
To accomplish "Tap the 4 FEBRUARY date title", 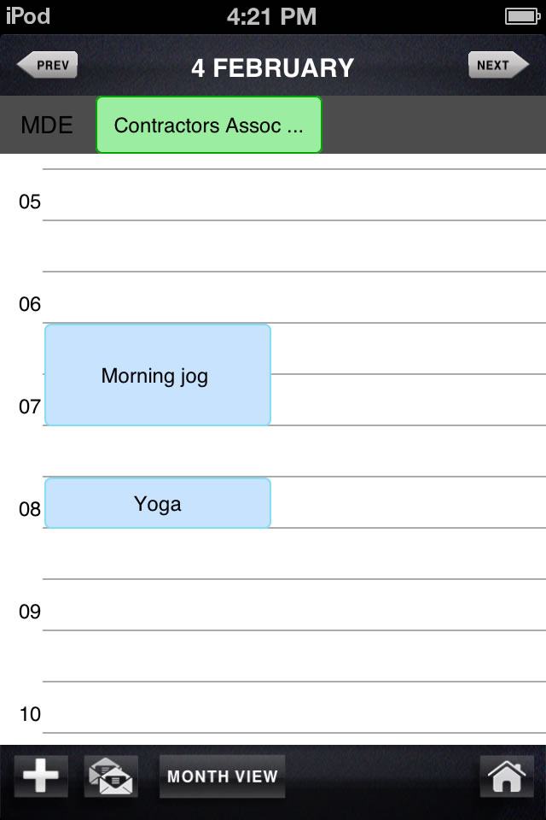I will (x=272, y=67).
